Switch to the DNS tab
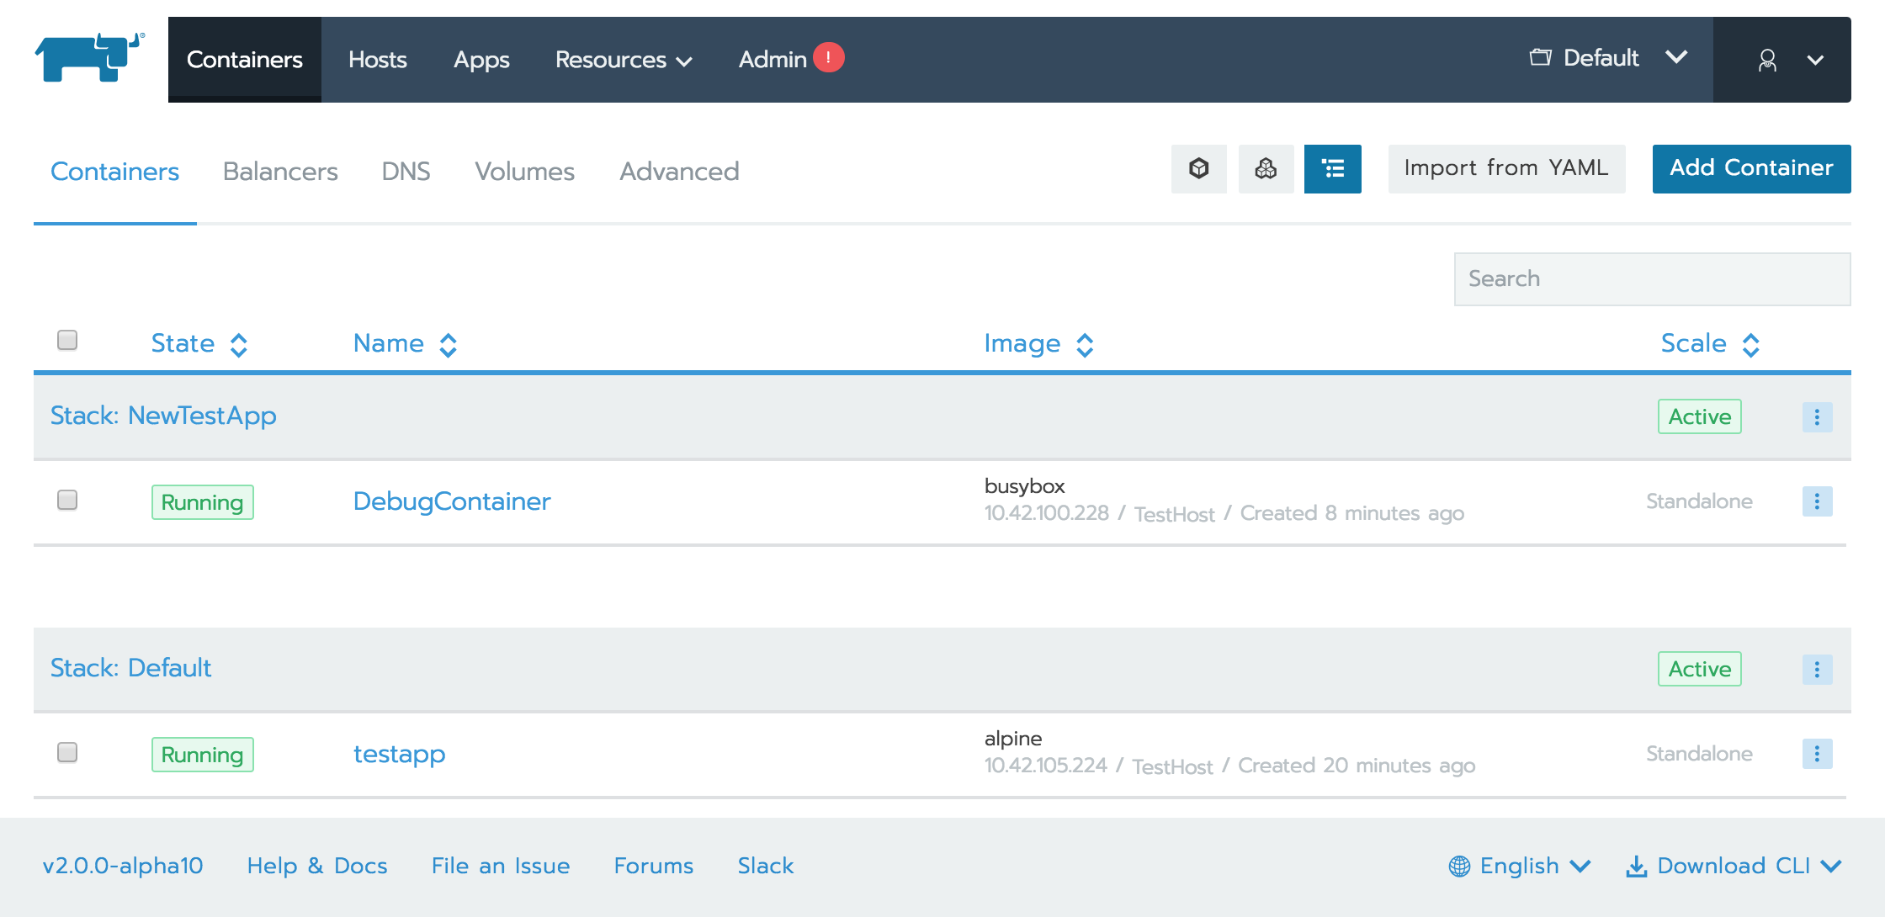Viewport: 1885px width, 917px height. tap(406, 172)
